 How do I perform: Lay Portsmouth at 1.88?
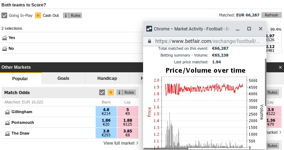128,122
